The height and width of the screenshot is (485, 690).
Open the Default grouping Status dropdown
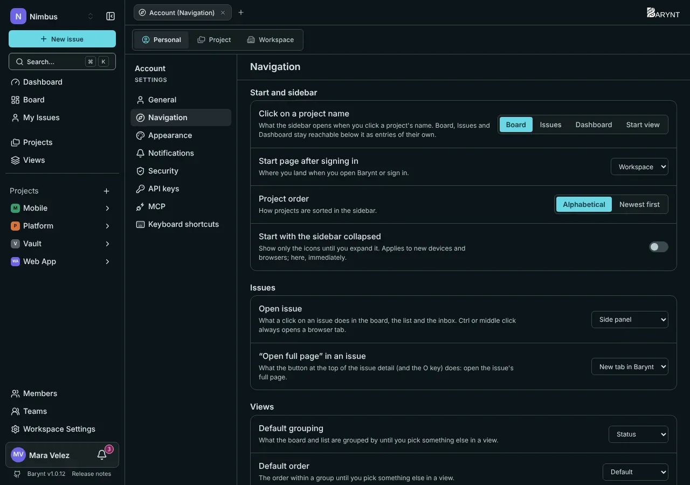tap(638, 434)
